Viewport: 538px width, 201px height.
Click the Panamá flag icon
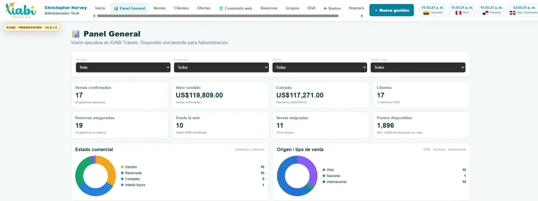coord(486,12)
